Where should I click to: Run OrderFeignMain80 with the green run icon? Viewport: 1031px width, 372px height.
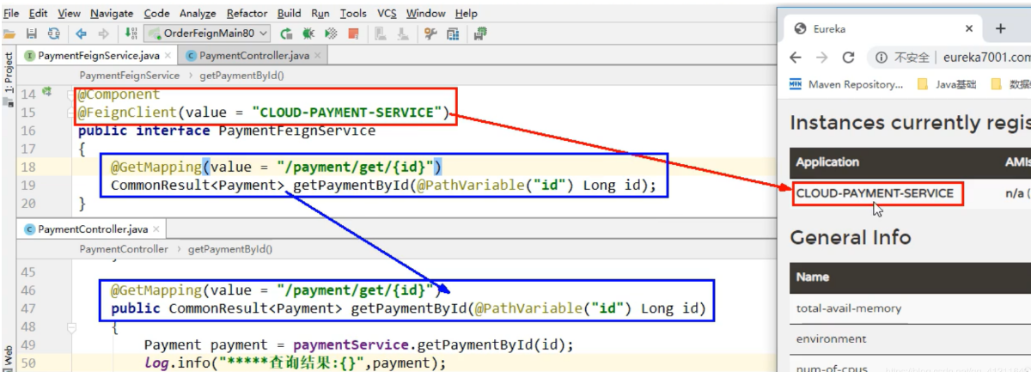[x=286, y=34]
